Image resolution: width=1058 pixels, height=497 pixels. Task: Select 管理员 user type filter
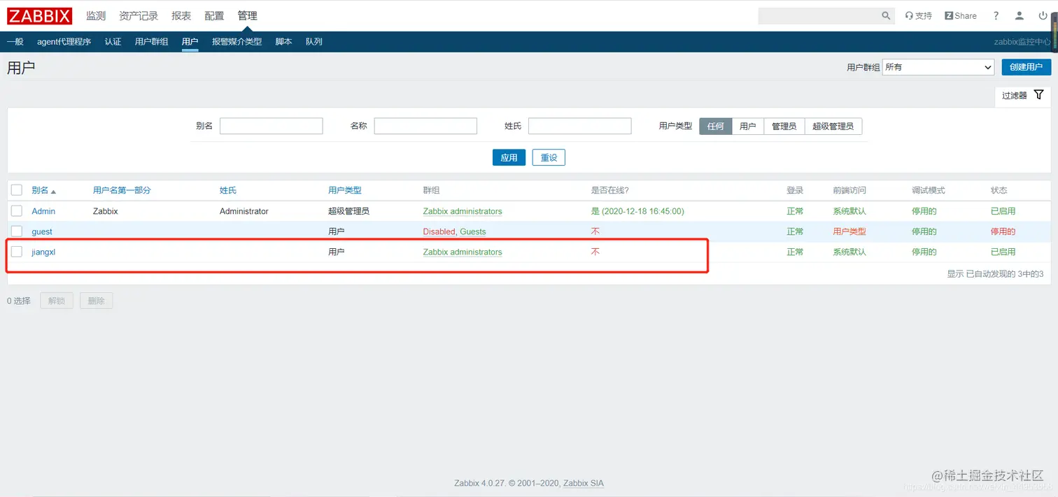(784, 127)
